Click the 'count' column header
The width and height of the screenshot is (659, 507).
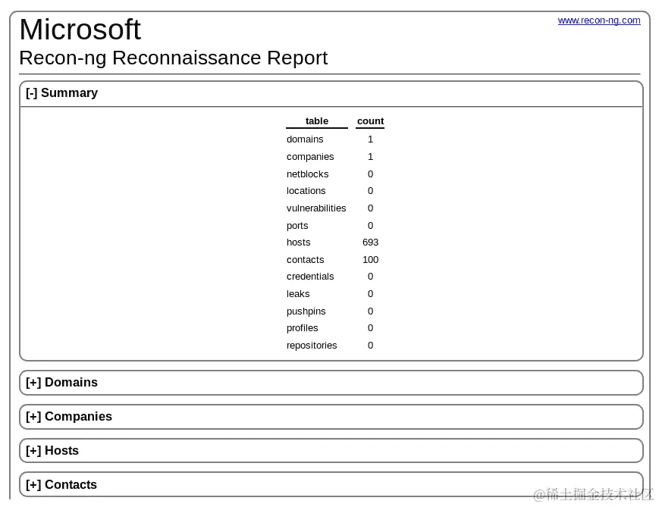point(370,121)
